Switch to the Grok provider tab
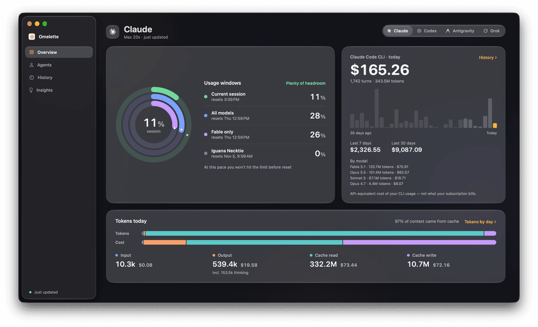Screen dimensions: 538x327 (x=491, y=31)
